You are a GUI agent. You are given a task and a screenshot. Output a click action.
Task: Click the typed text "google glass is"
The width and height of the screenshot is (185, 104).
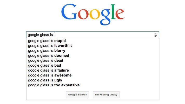tap(40, 35)
